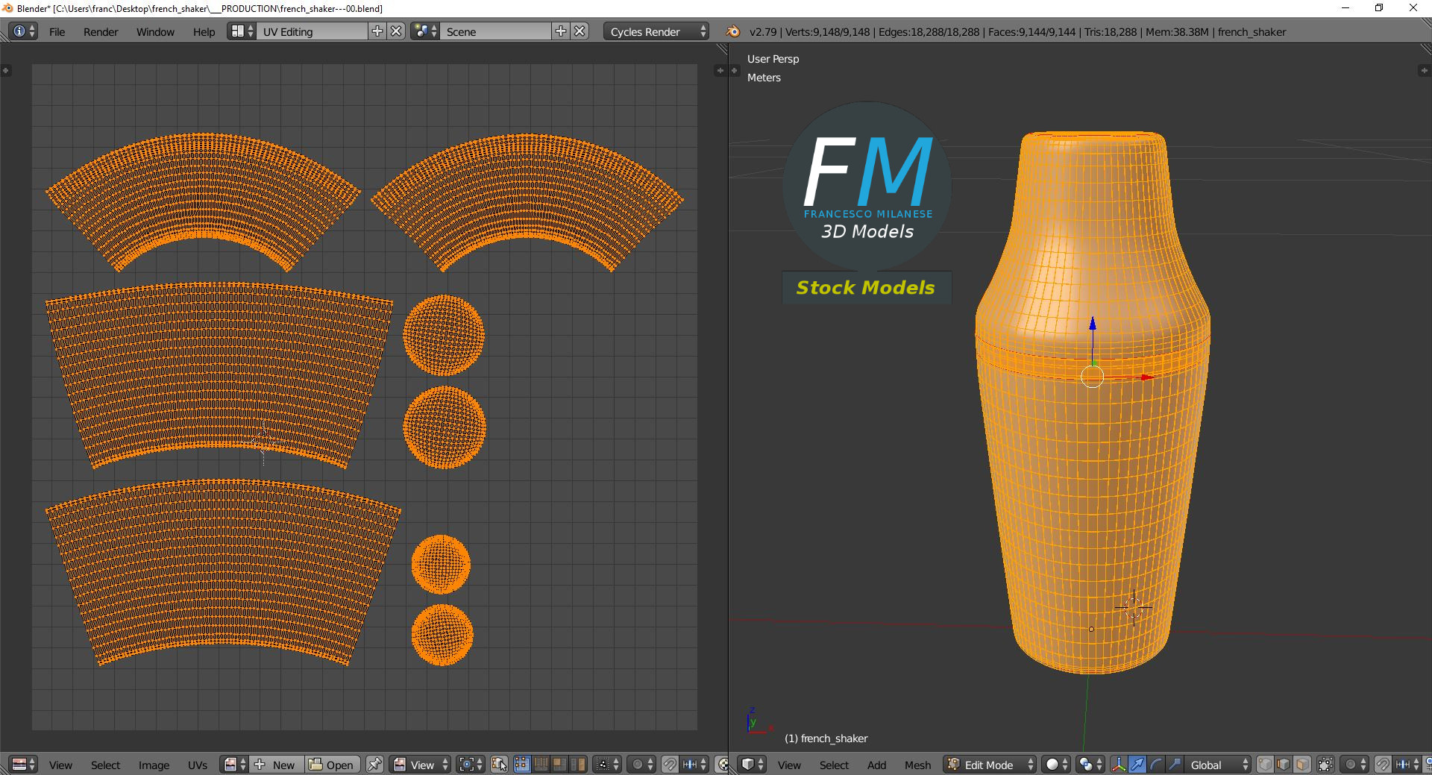
Task: Switch to vertex select mode in 3D viewport
Action: click(x=1266, y=765)
